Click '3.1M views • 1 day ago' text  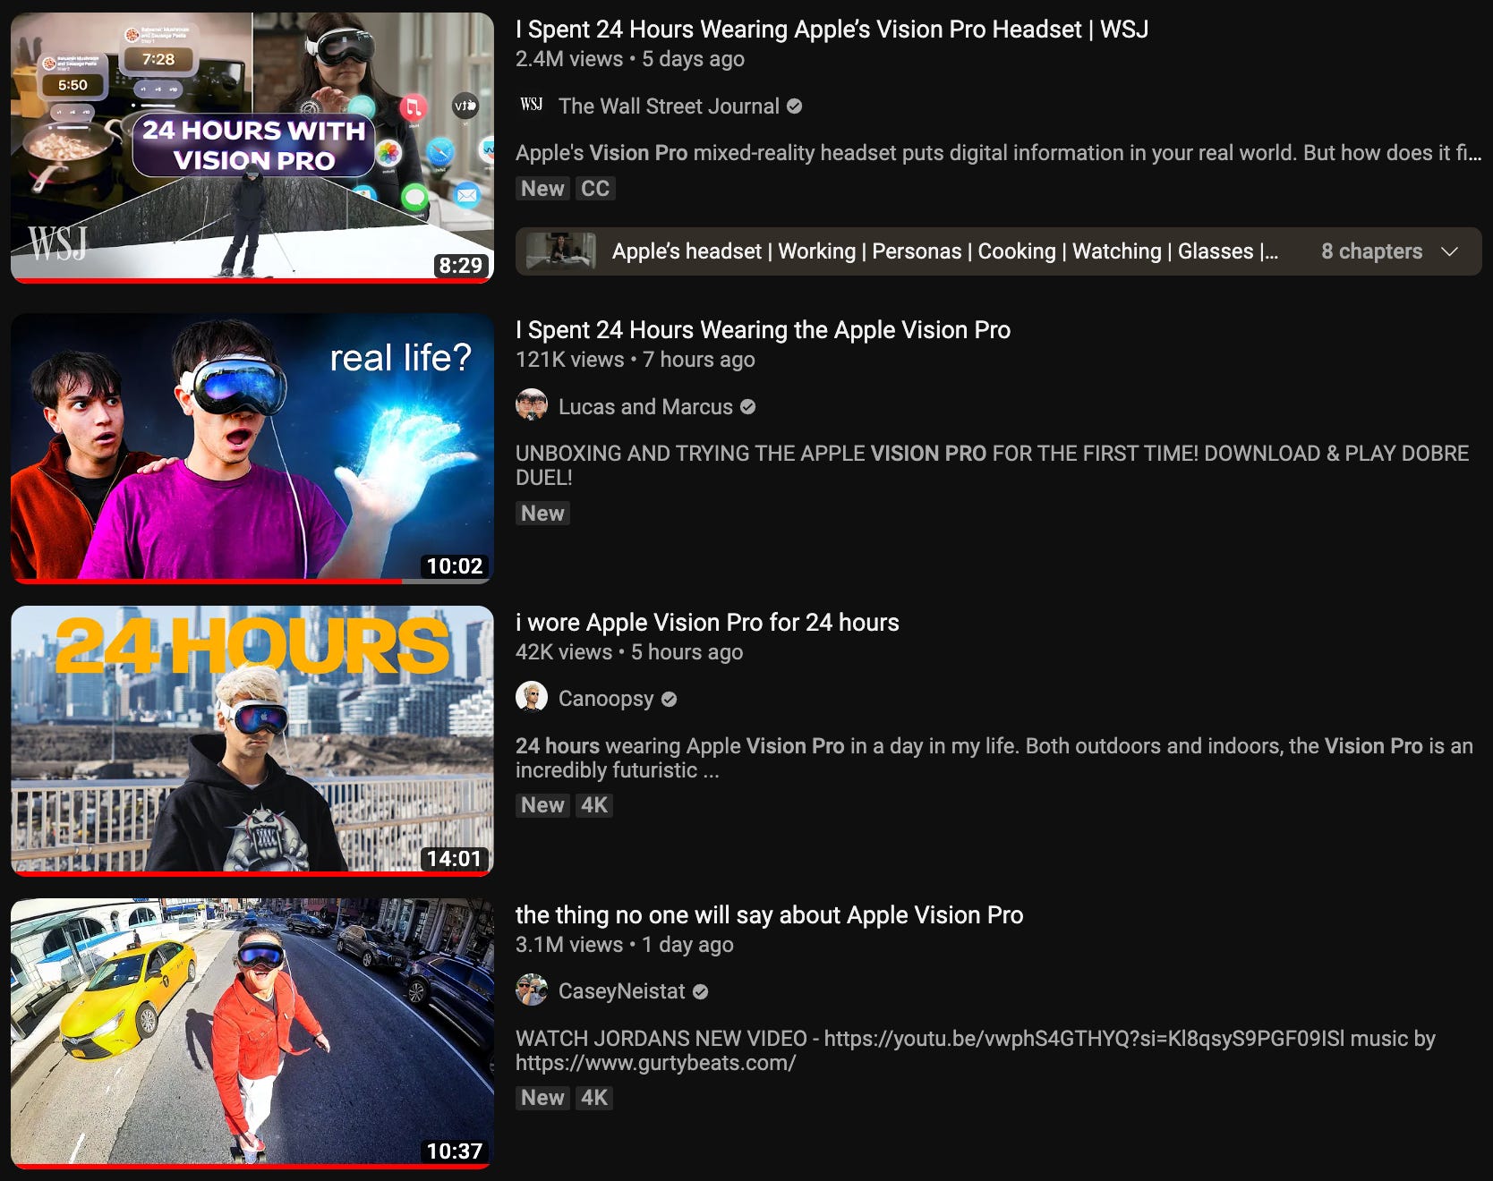click(x=625, y=945)
